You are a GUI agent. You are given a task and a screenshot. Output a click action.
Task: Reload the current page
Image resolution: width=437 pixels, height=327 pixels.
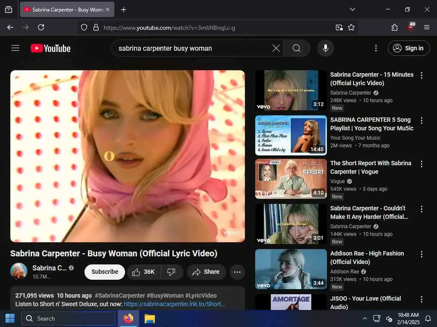tap(41, 27)
